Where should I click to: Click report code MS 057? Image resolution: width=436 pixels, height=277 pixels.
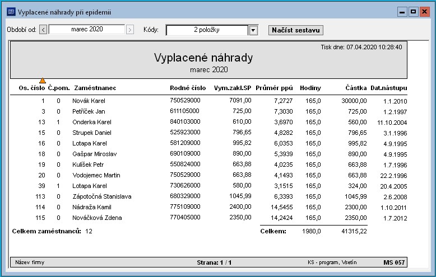[x=394, y=262]
